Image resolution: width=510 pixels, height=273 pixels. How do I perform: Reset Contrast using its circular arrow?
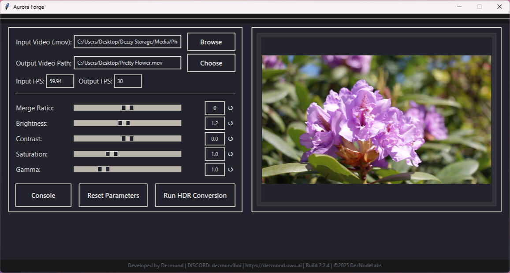tap(230, 139)
